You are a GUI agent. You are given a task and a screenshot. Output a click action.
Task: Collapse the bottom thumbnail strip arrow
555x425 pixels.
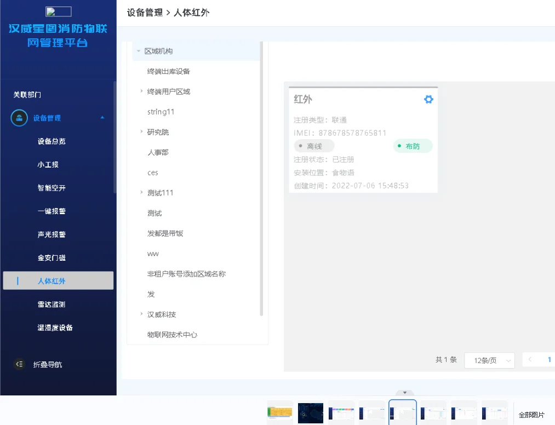[x=404, y=393]
